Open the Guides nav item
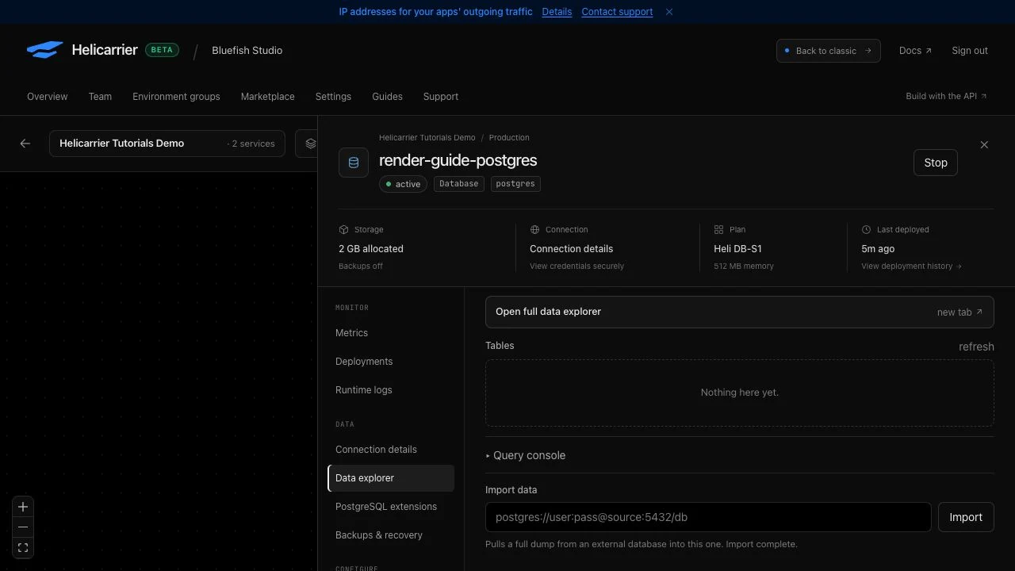 coord(387,97)
